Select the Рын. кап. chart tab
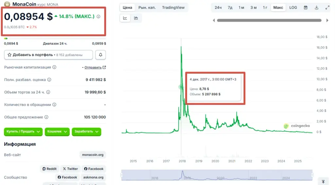The height and width of the screenshot is (185, 335). 147,8
